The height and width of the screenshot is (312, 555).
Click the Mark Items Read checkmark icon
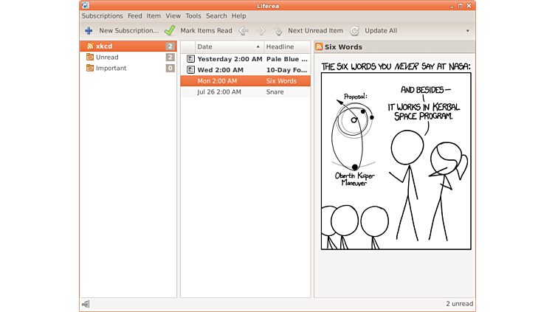pos(170,31)
